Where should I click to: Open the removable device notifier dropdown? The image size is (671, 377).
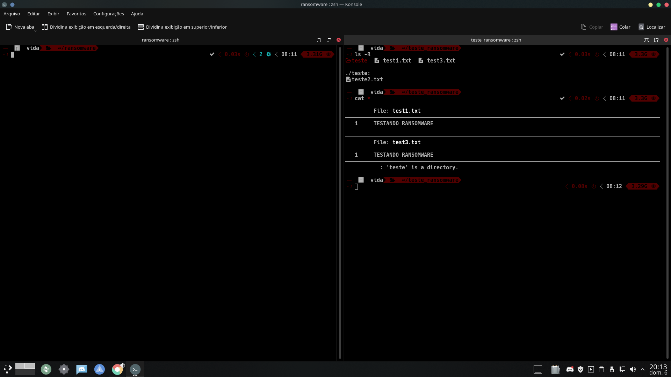coord(612,369)
